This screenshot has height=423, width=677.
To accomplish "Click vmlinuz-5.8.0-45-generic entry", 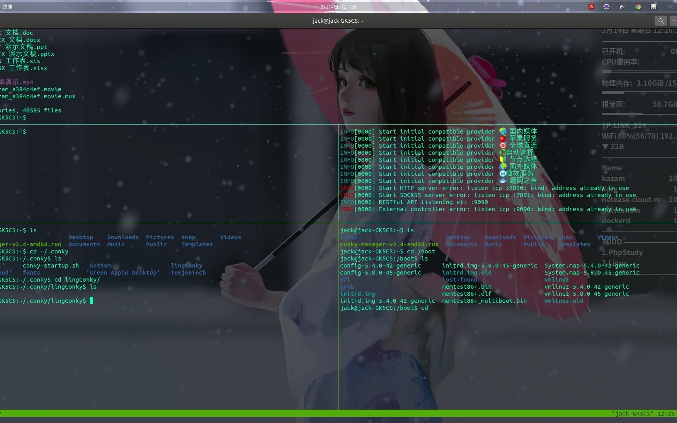I will tap(586, 294).
